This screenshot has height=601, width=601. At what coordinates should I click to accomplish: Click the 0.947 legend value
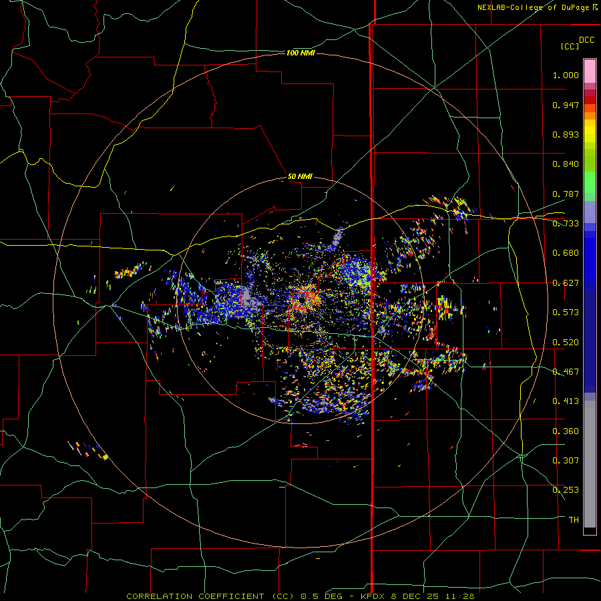coord(566,105)
